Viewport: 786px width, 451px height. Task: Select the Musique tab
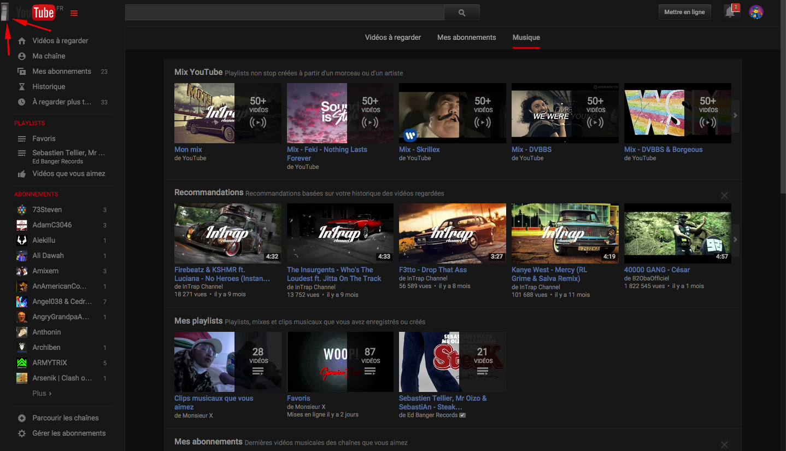526,38
